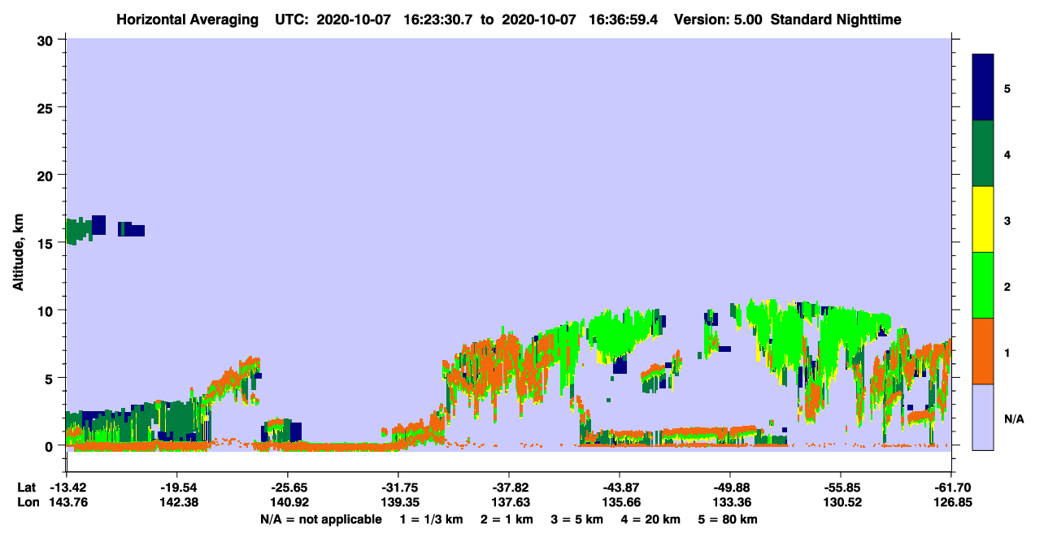Image resolution: width=1057 pixels, height=542 pixels.
Task: Click the 25 km altitude tick label
Action: tap(46, 107)
